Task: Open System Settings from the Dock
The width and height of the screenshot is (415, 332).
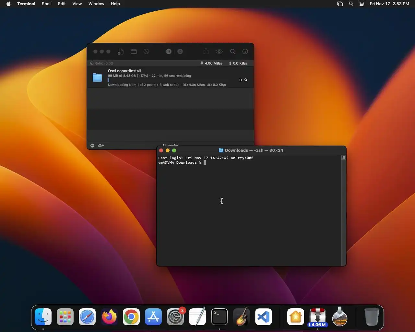Action: click(175, 317)
